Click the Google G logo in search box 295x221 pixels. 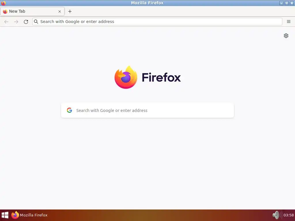click(69, 110)
